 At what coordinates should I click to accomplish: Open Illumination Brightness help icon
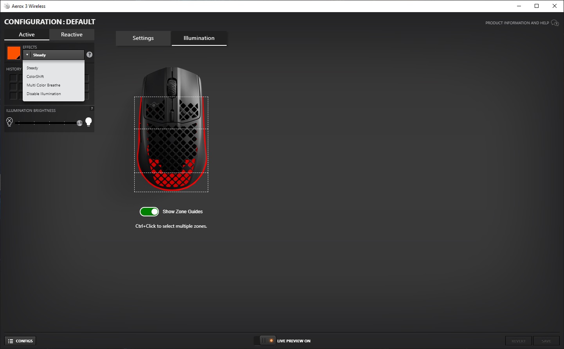tap(92, 108)
